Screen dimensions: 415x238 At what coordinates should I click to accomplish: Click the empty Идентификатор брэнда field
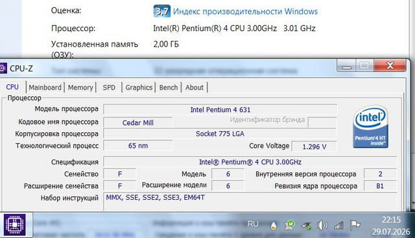(322, 123)
